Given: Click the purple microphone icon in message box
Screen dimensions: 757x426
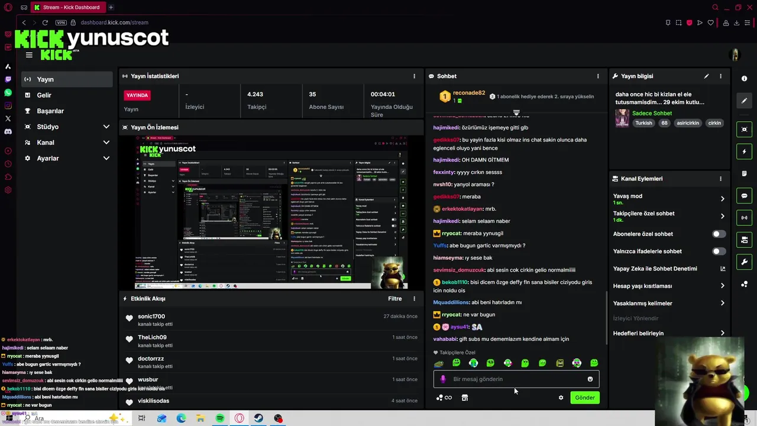Looking at the screenshot, I should tap(443, 379).
